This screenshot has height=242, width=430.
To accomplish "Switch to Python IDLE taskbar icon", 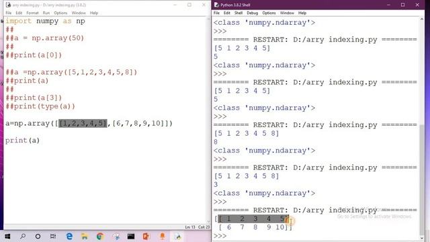I will point(178,236).
